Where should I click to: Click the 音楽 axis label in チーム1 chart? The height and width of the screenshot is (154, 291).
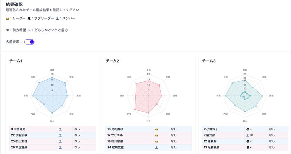tap(26, 95)
